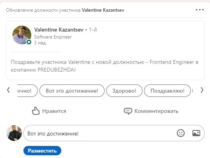Show previous quick replies with left chevron

point(8,90)
